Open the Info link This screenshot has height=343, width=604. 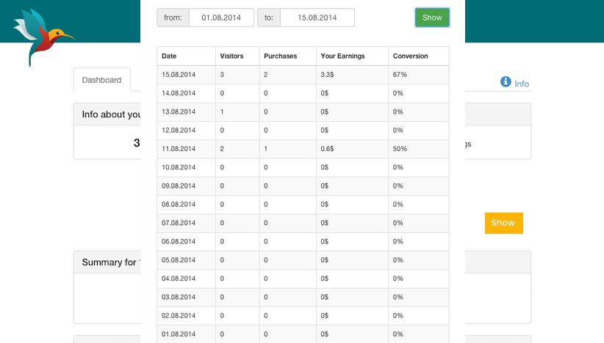(522, 84)
